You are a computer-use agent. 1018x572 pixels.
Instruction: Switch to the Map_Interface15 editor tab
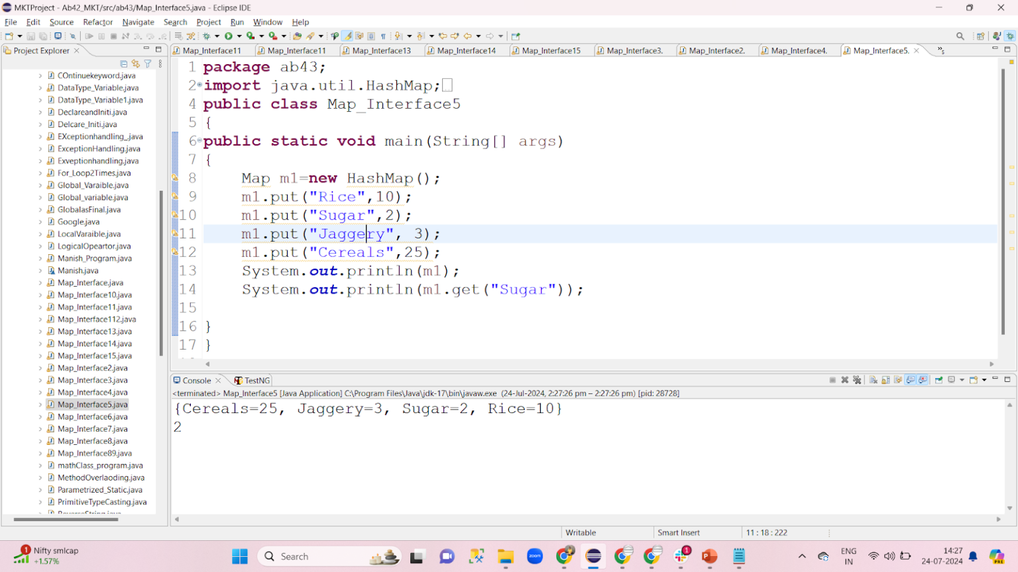tap(551, 50)
